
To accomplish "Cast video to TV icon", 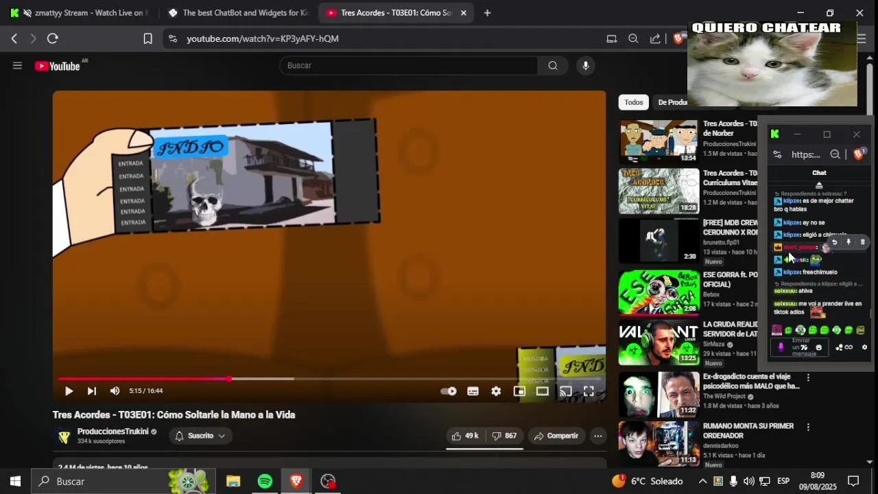I will point(565,391).
